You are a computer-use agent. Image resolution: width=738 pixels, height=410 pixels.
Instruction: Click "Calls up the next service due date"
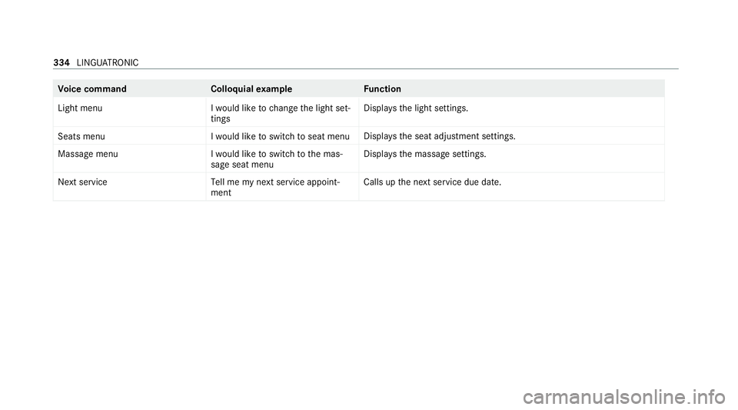coord(432,182)
